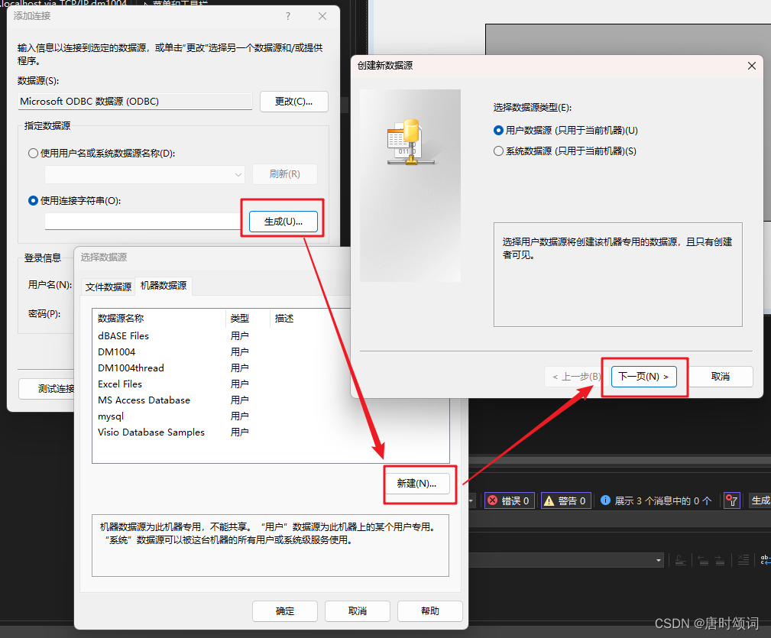Switch to the 机器数据源 tab
Viewport: 771px width, 638px height.
(x=164, y=286)
